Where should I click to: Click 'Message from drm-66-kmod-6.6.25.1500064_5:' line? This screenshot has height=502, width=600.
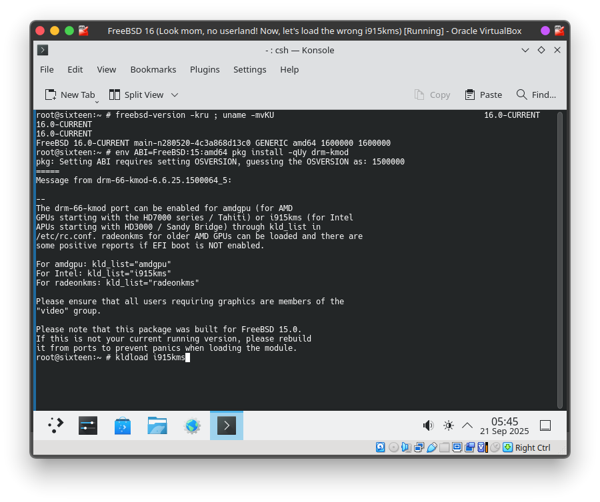(x=133, y=180)
